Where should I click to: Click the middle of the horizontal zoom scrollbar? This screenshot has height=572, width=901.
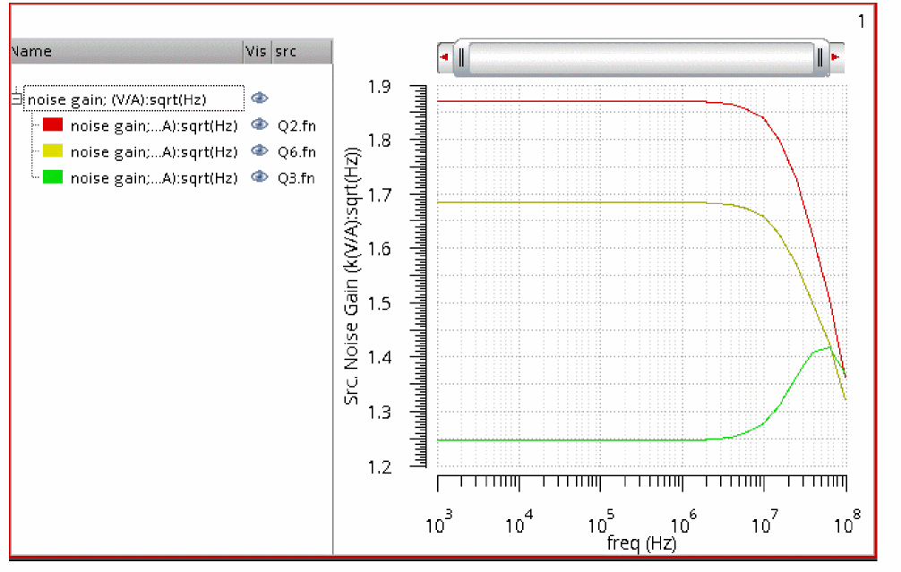tap(640, 57)
